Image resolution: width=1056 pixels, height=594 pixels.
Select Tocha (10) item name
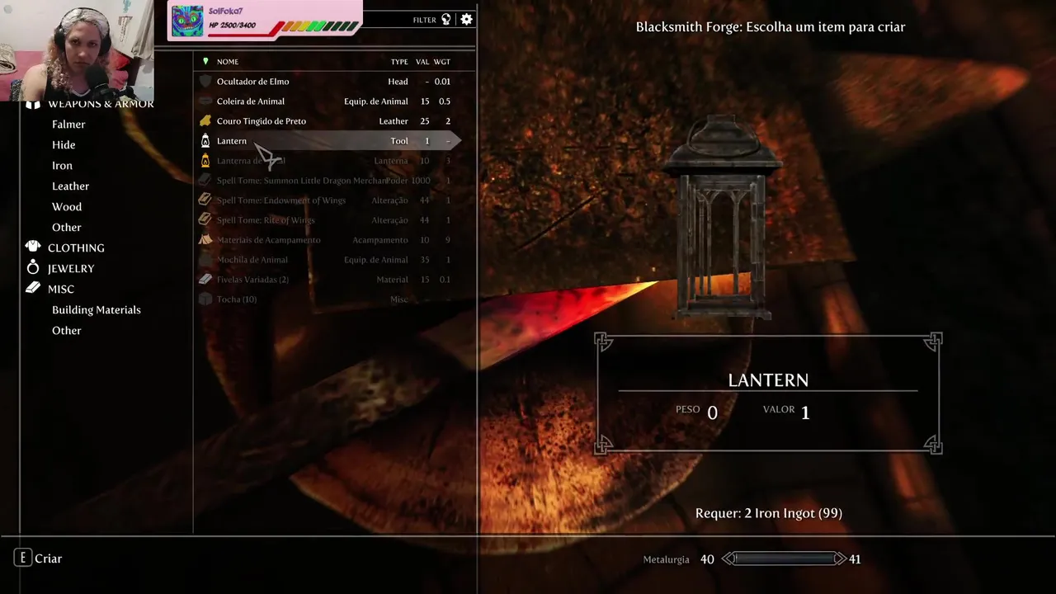click(237, 299)
